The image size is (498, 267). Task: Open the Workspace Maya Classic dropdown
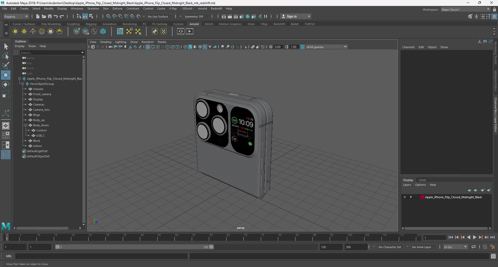click(465, 10)
